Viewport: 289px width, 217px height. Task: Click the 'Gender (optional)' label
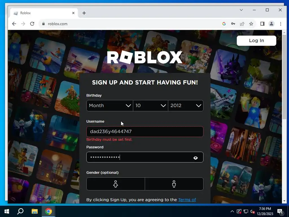tap(102, 173)
